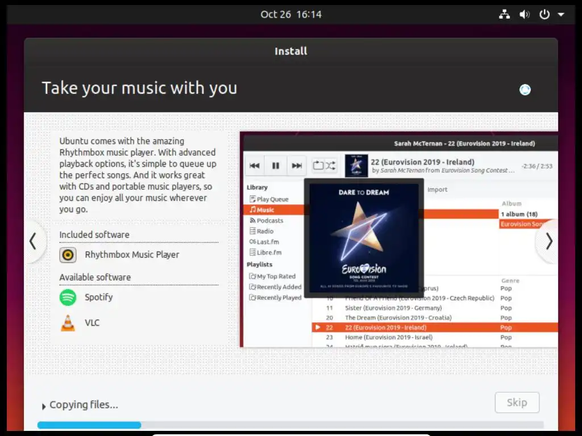Expand the Copying files details triangle
Image resolution: width=582 pixels, height=436 pixels.
[44, 406]
